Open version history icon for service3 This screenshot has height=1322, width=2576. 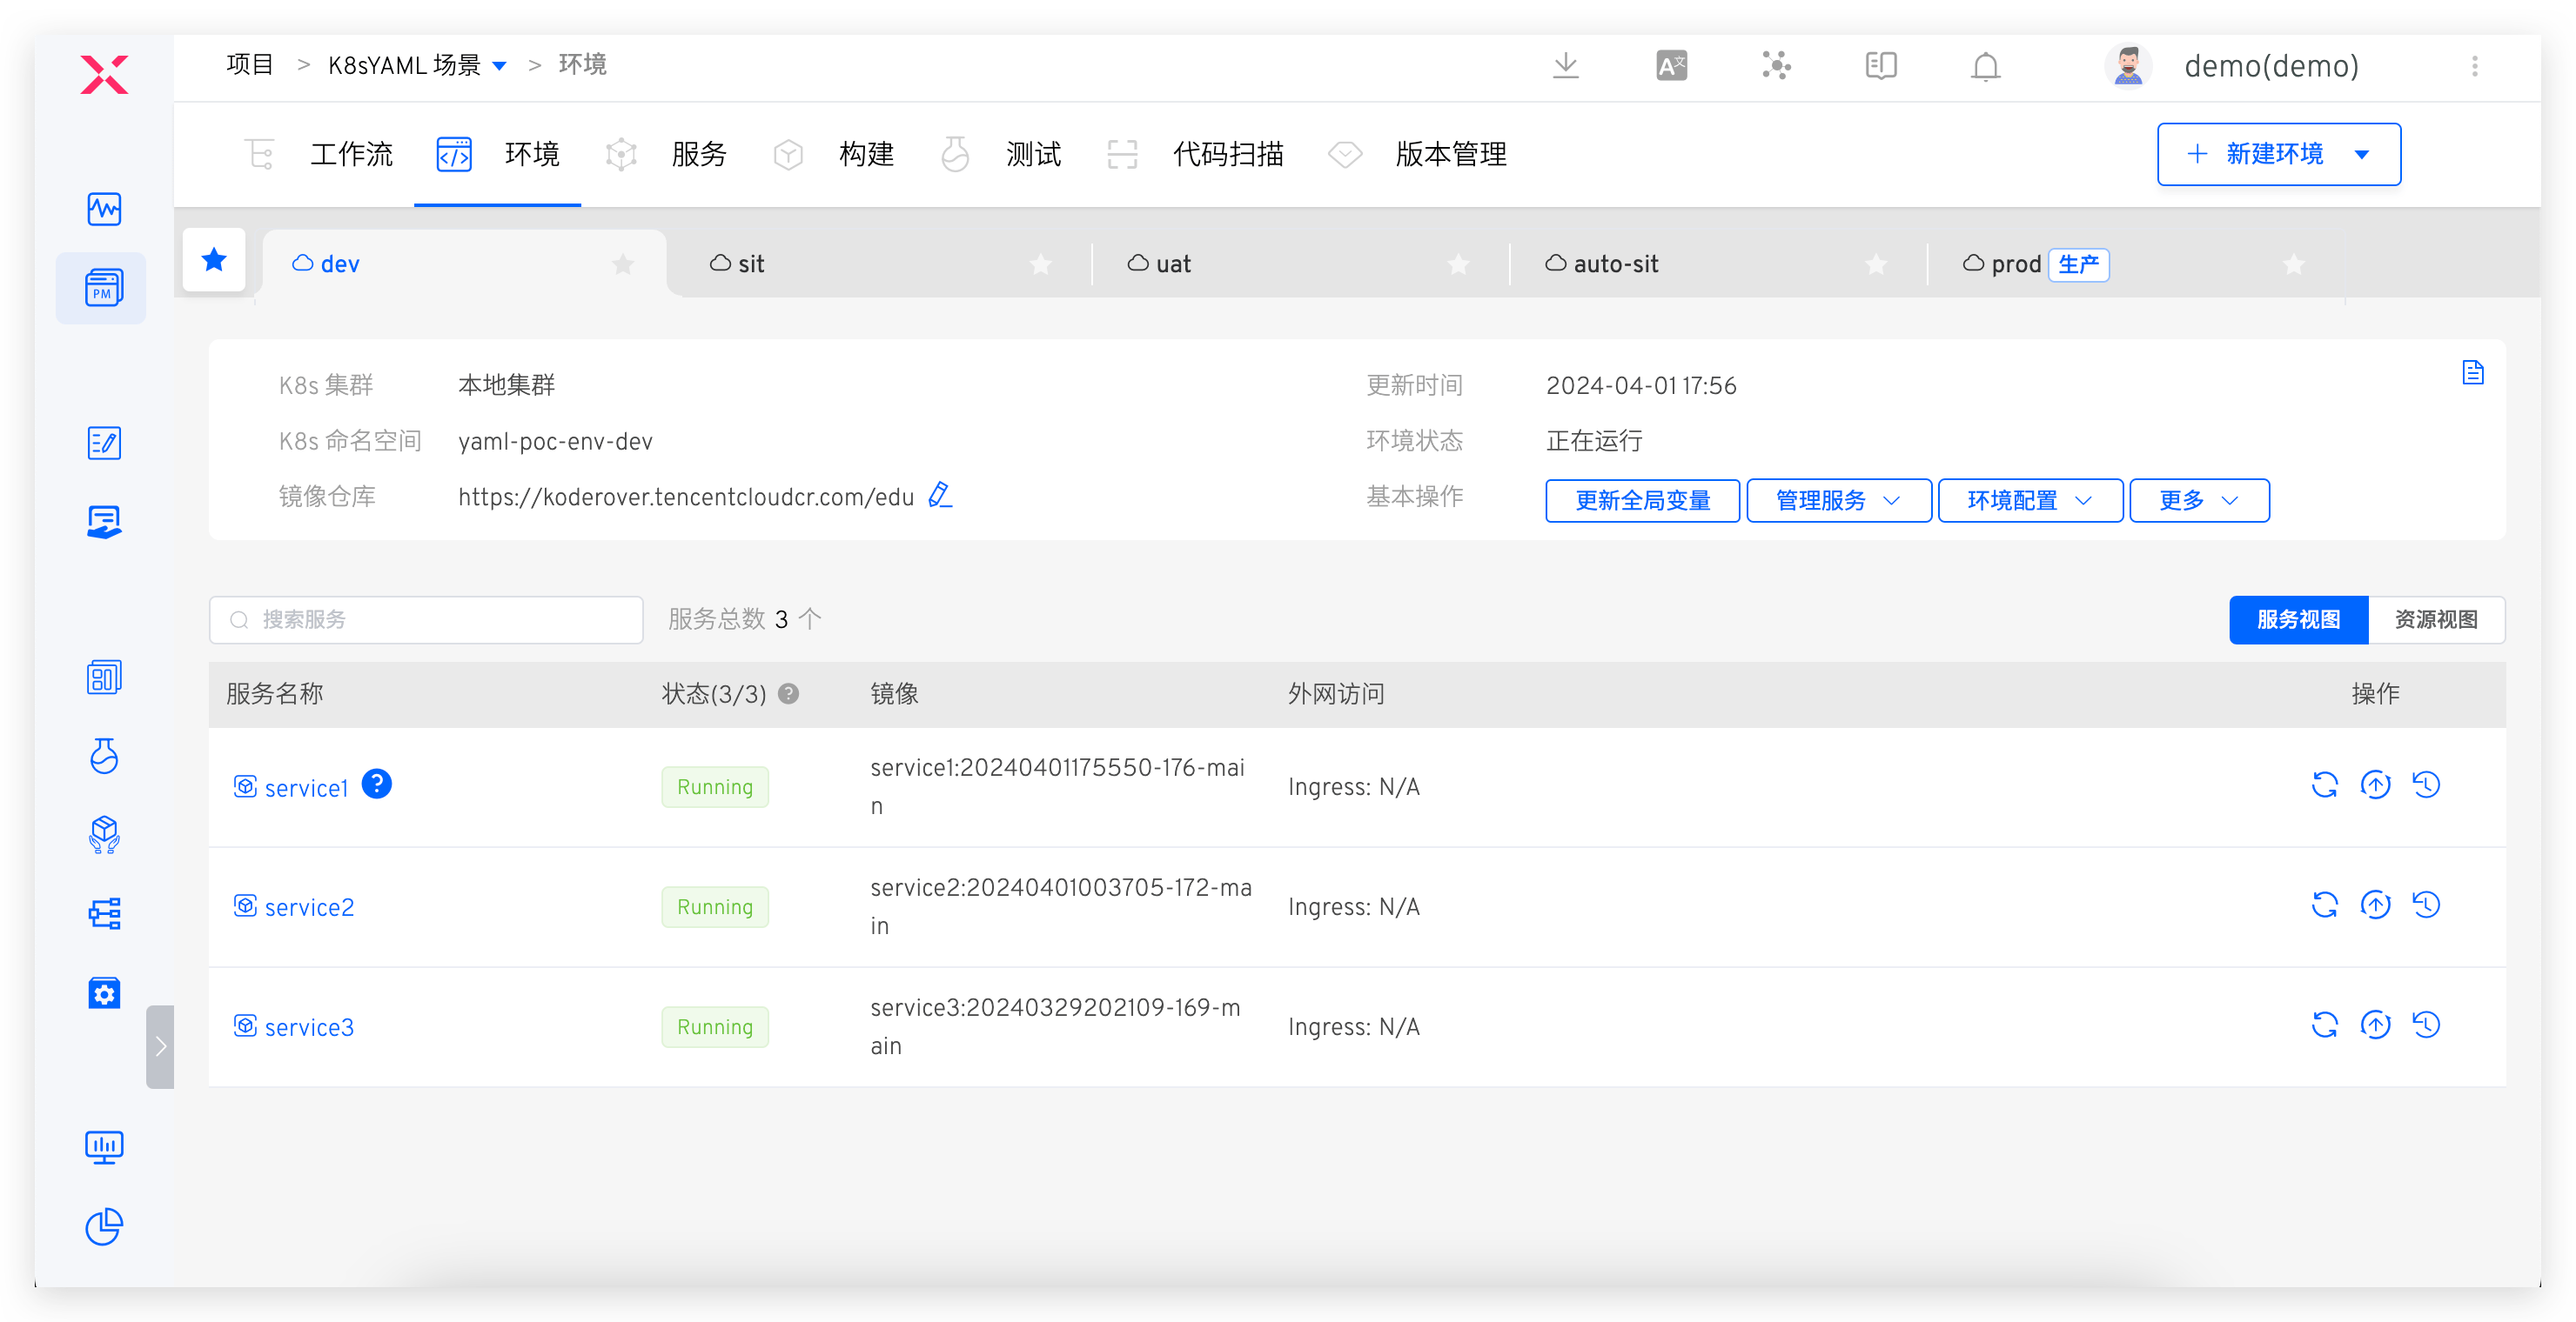(x=2426, y=1025)
